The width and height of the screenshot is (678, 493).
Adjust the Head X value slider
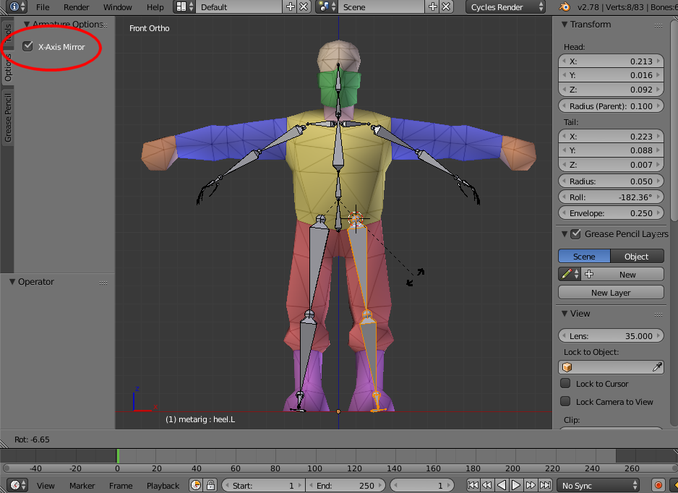(611, 61)
